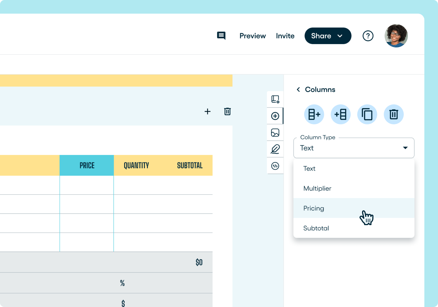Insert column to the right
Screen dimensions: 438x307
click(314, 114)
